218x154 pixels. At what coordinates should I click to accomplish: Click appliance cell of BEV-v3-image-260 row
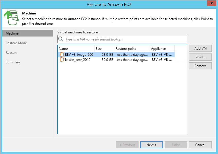[162, 54]
